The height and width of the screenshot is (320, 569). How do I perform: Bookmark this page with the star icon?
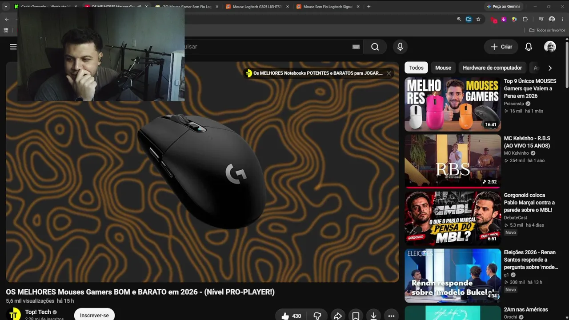pyautogui.click(x=478, y=19)
